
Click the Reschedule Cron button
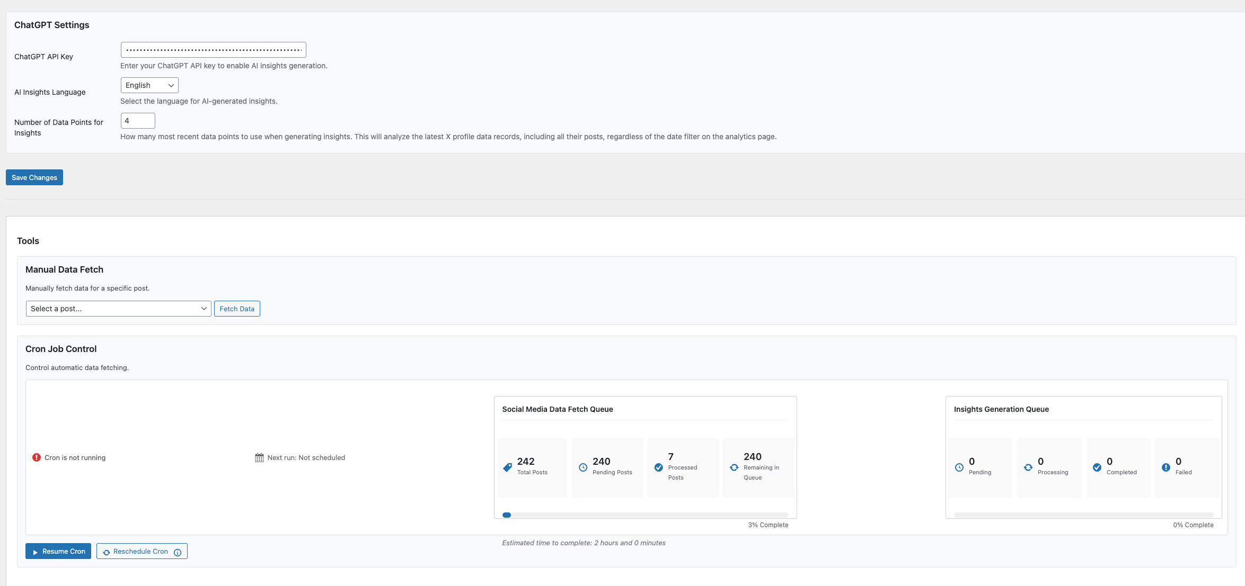(x=140, y=552)
